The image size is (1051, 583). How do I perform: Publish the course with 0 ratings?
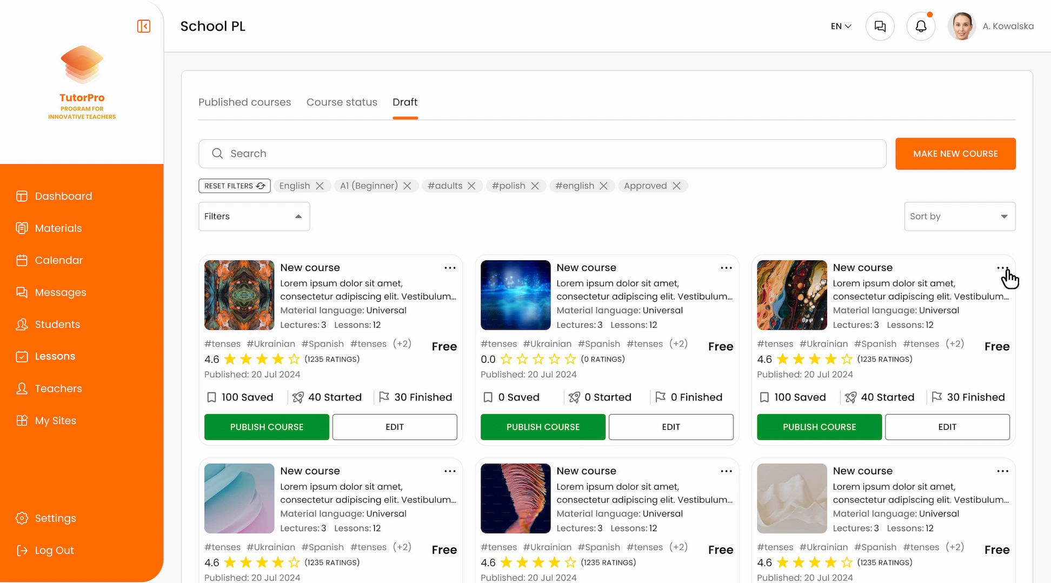[x=543, y=427]
